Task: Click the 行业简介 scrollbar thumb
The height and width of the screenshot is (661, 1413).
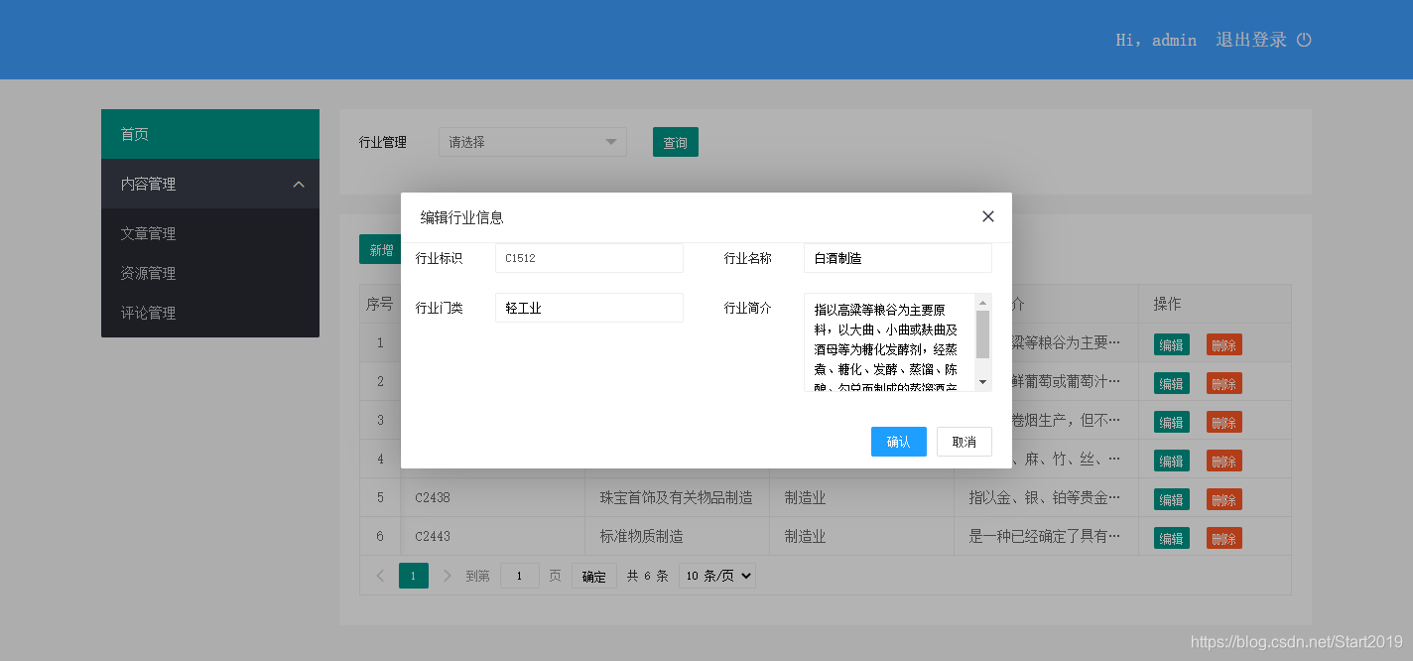Action: 982,333
